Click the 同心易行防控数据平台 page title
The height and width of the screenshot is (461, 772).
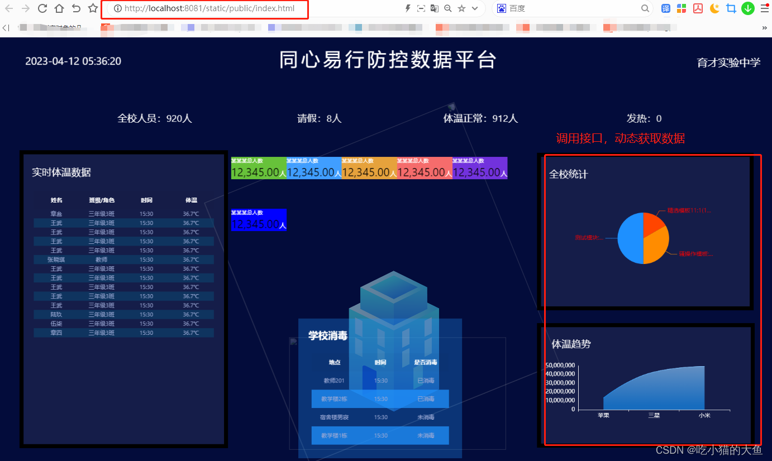(x=388, y=60)
